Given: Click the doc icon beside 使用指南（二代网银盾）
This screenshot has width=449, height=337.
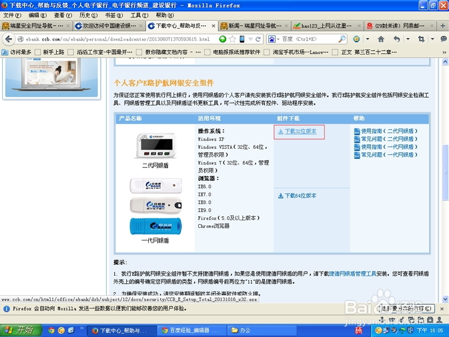Looking at the screenshot, I should (357, 131).
